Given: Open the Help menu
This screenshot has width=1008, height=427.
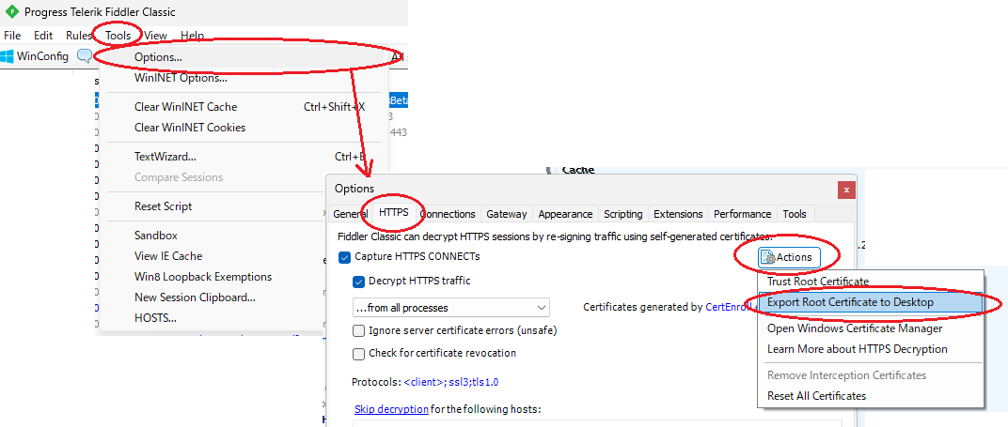Looking at the screenshot, I should pos(192,36).
